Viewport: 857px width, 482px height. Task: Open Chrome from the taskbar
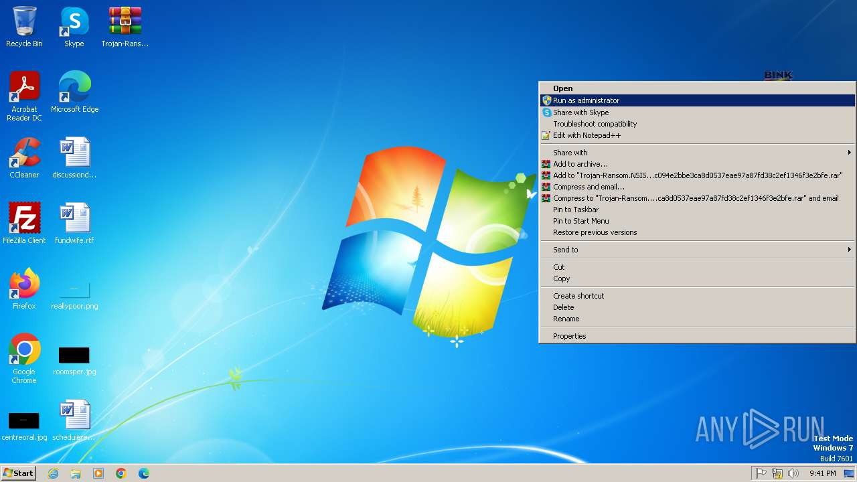click(121, 473)
